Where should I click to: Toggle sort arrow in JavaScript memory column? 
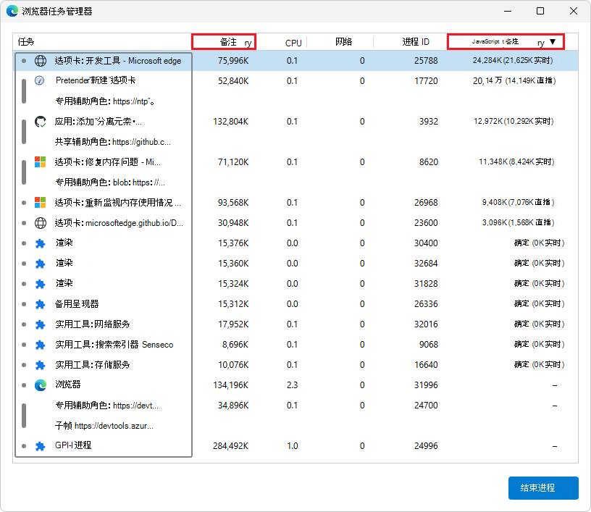coord(553,43)
